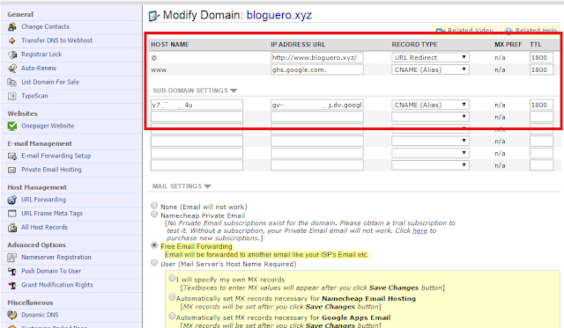Select None (Email will not work) option
Screen dimensions: 564x328
click(x=154, y=205)
